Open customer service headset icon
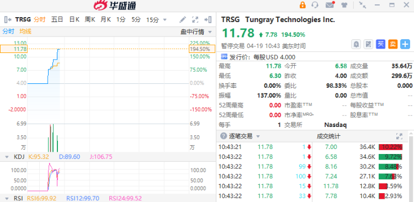Viewport: 414px width, 202px height. pos(315,5)
